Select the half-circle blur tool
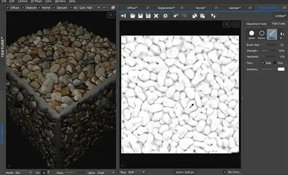The width and height of the screenshot is (288, 175). 282,35
